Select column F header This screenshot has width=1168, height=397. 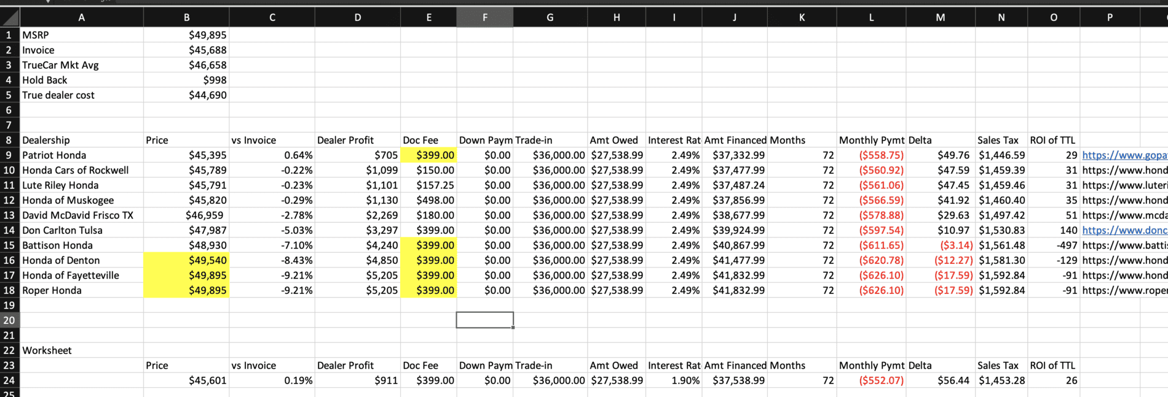(484, 17)
